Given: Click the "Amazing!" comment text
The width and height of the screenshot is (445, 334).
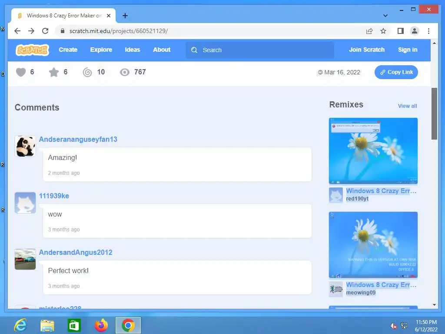Looking at the screenshot, I should coord(63,157).
